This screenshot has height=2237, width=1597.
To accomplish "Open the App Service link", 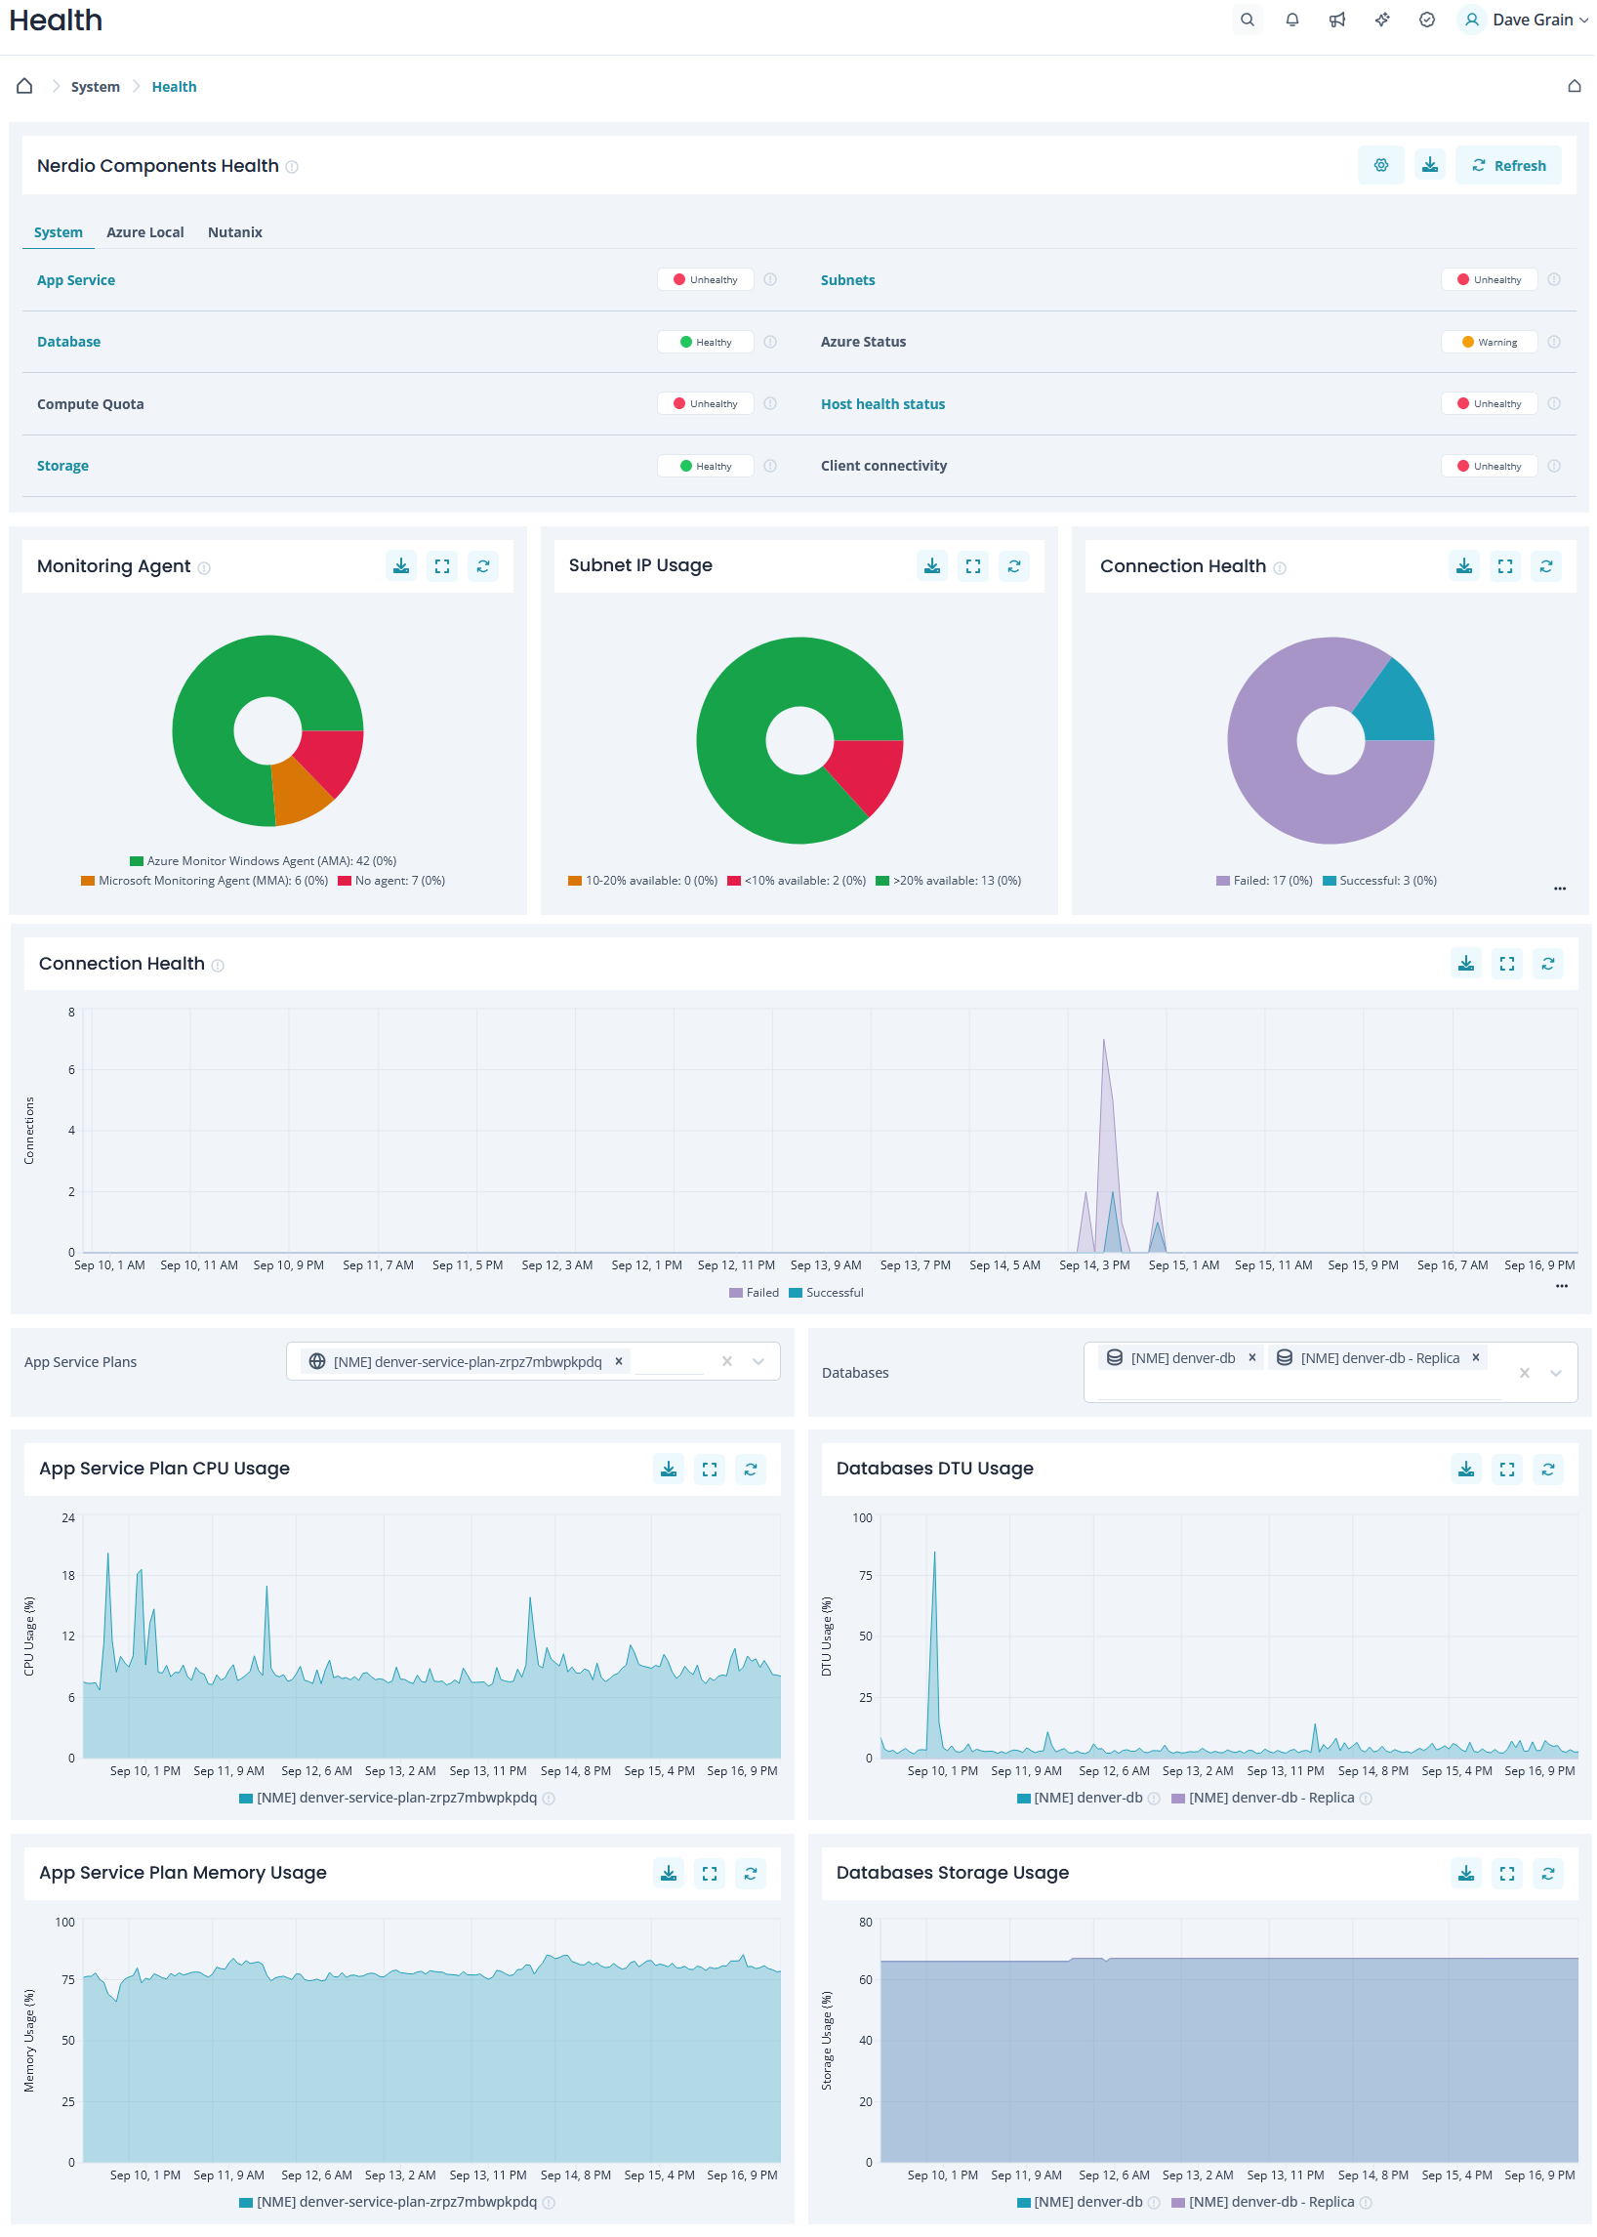I will tap(76, 280).
